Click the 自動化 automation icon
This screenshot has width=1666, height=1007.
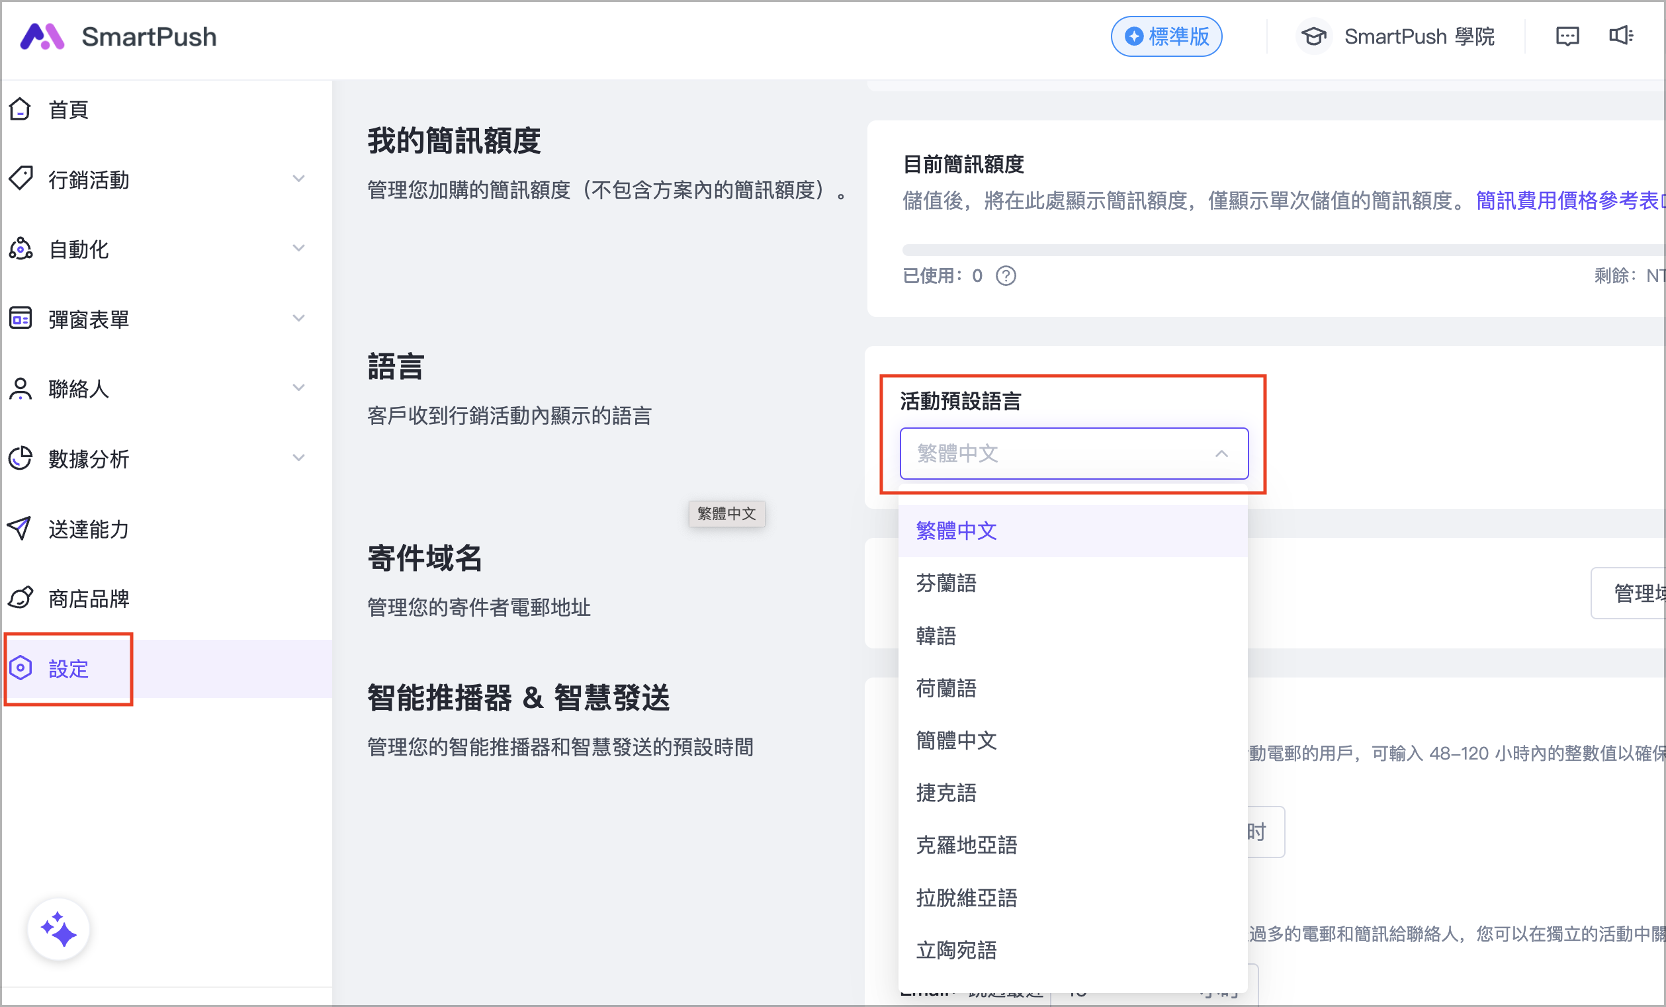(x=21, y=249)
